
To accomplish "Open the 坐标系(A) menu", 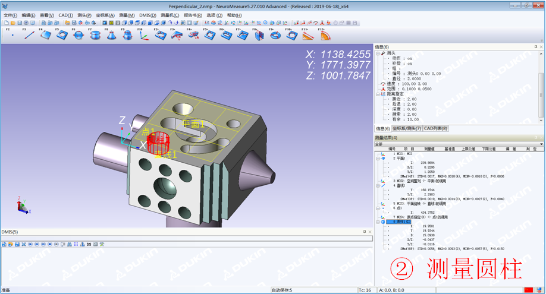I will point(104,15).
